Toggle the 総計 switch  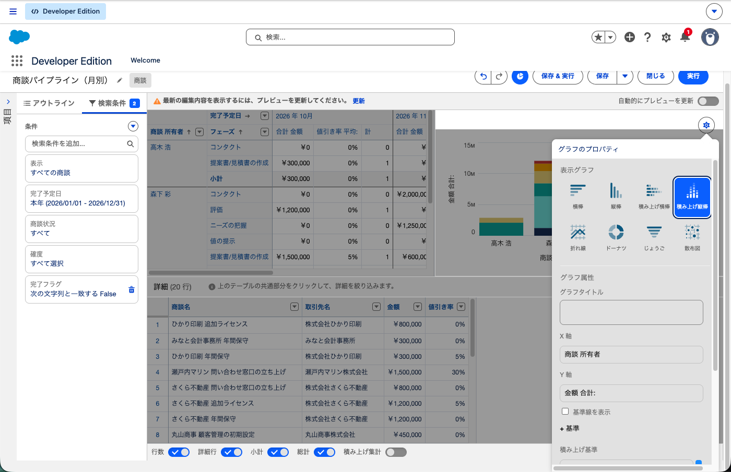pos(324,452)
